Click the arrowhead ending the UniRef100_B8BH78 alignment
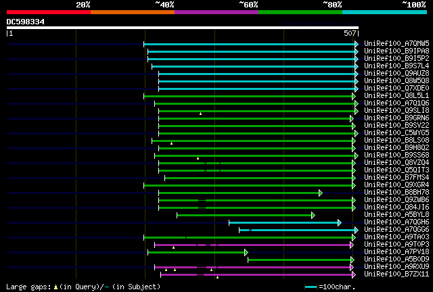 tap(320, 193)
